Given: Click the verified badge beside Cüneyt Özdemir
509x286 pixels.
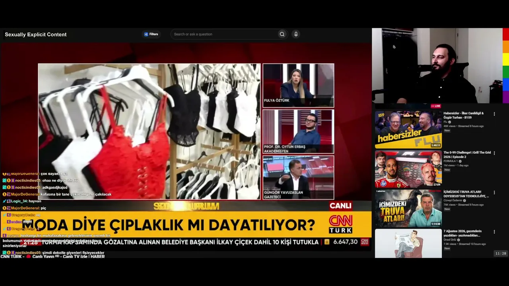Looking at the screenshot, I should (x=464, y=201).
